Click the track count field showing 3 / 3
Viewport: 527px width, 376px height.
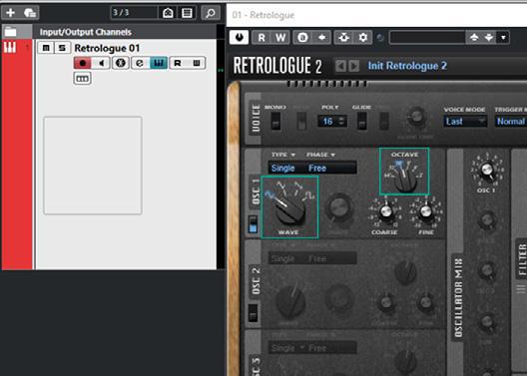134,13
